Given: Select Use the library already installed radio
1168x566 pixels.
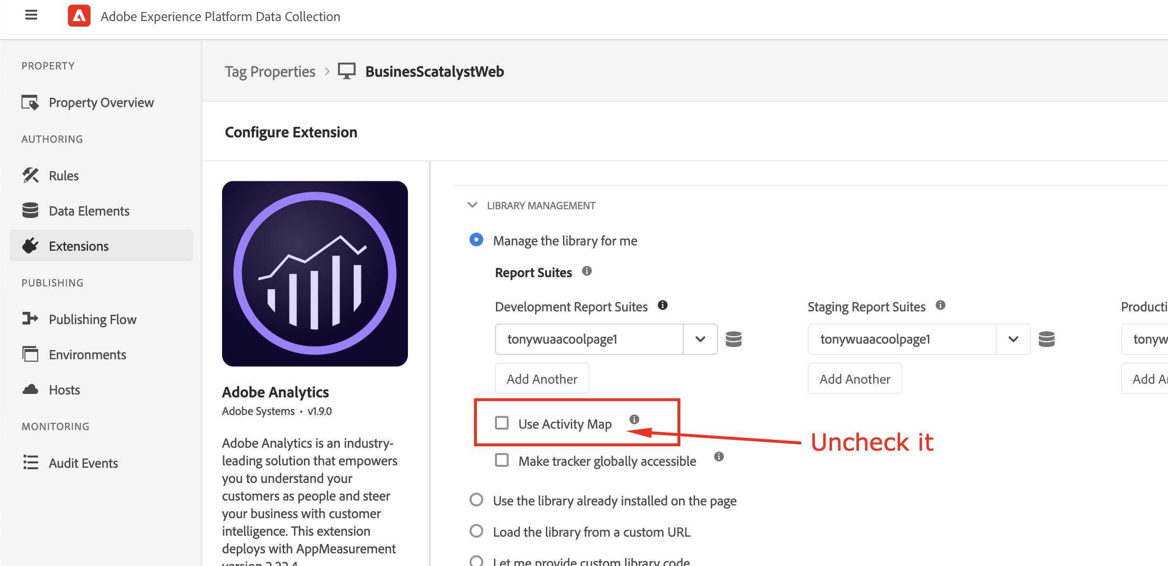Looking at the screenshot, I should click(x=476, y=500).
